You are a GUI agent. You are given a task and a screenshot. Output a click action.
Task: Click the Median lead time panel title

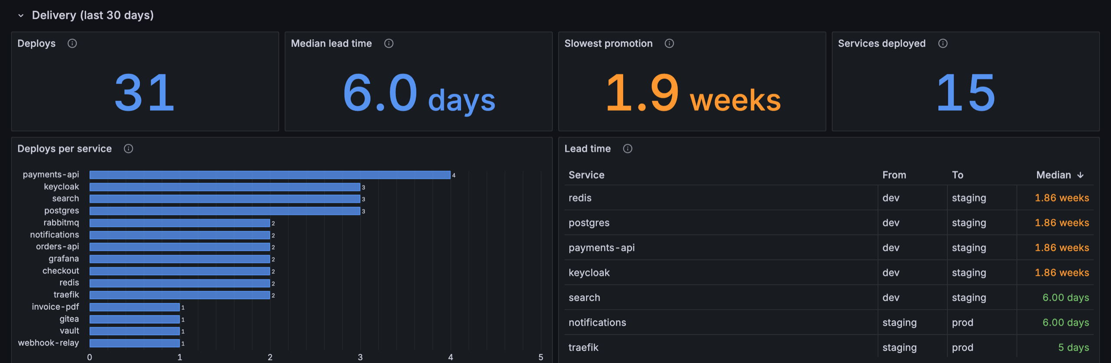click(x=331, y=43)
